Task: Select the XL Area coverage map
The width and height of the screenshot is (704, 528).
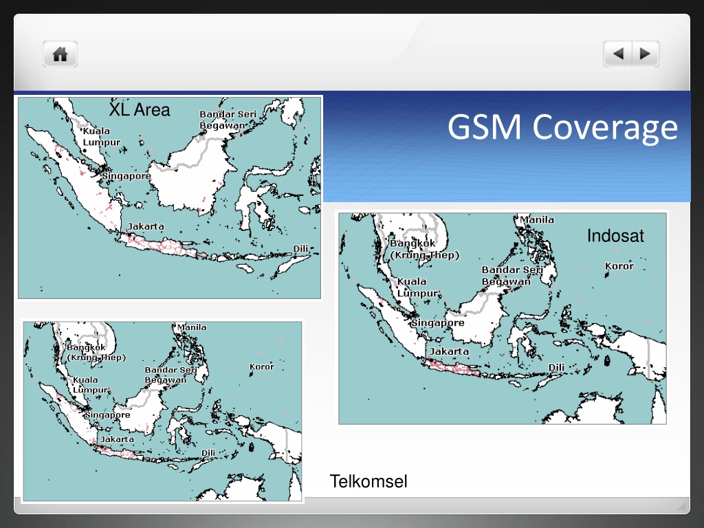Action: pos(170,197)
